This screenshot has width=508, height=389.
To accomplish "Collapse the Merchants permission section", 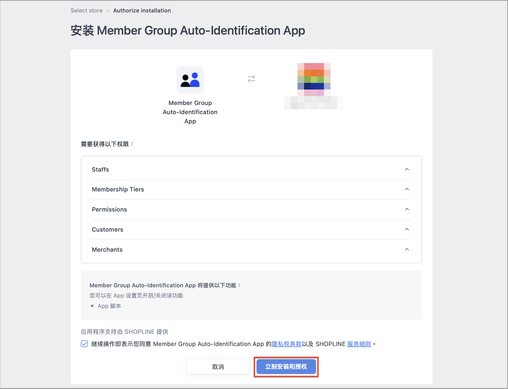I will coord(407,249).
